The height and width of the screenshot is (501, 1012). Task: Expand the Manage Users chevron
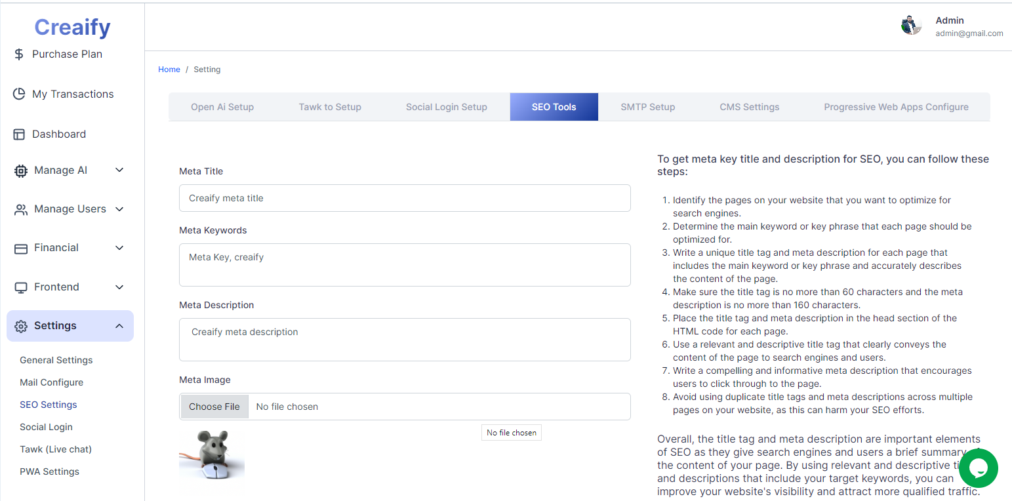click(x=119, y=209)
